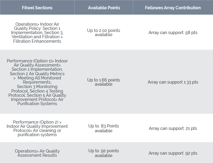The height and width of the screenshot is (163, 213).
Task: Click 'Up to .83 Points available' cell
Action: (x=104, y=128)
